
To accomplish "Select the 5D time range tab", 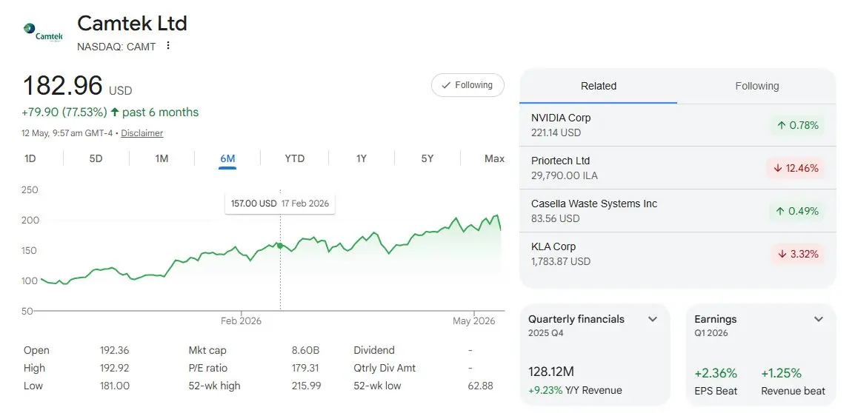I will pos(96,158).
